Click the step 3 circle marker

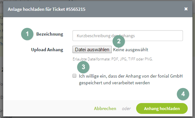[x=83, y=67]
